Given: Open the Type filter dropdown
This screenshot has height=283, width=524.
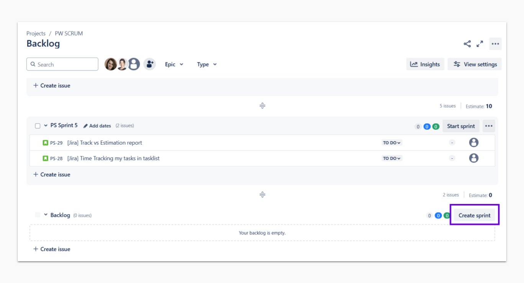Looking at the screenshot, I should point(207,64).
